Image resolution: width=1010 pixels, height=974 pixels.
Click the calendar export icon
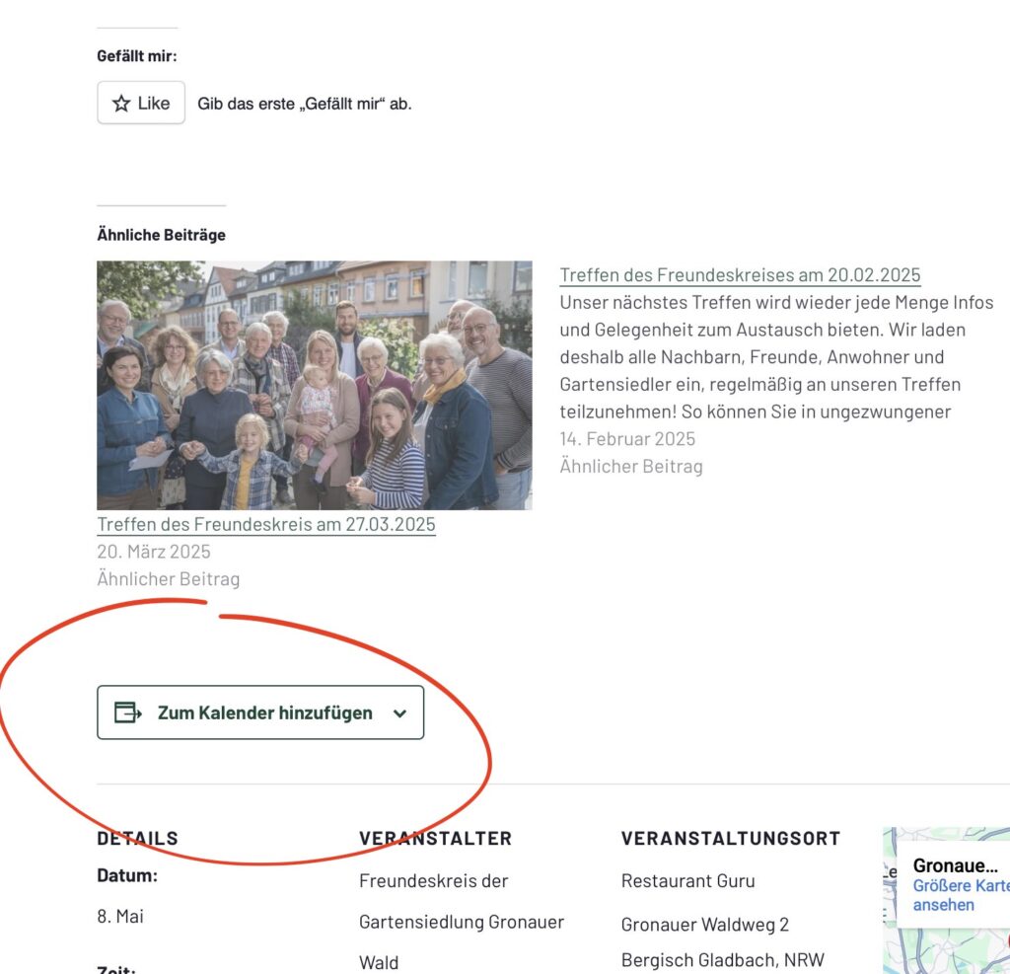click(127, 712)
